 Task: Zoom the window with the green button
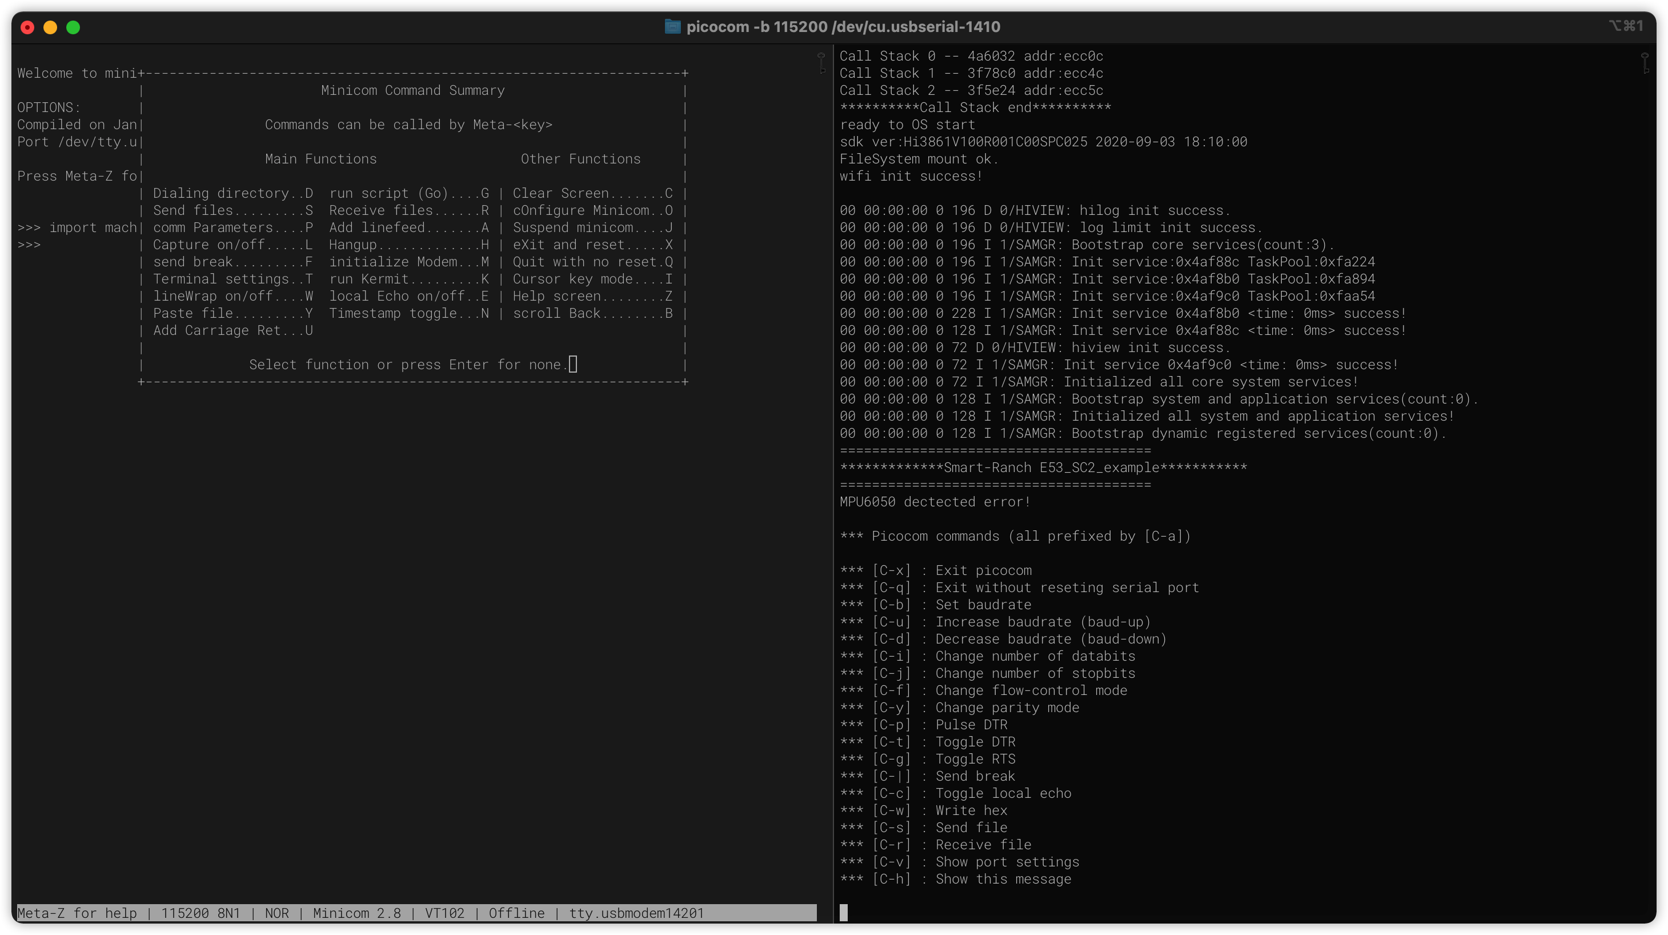pyautogui.click(x=73, y=27)
